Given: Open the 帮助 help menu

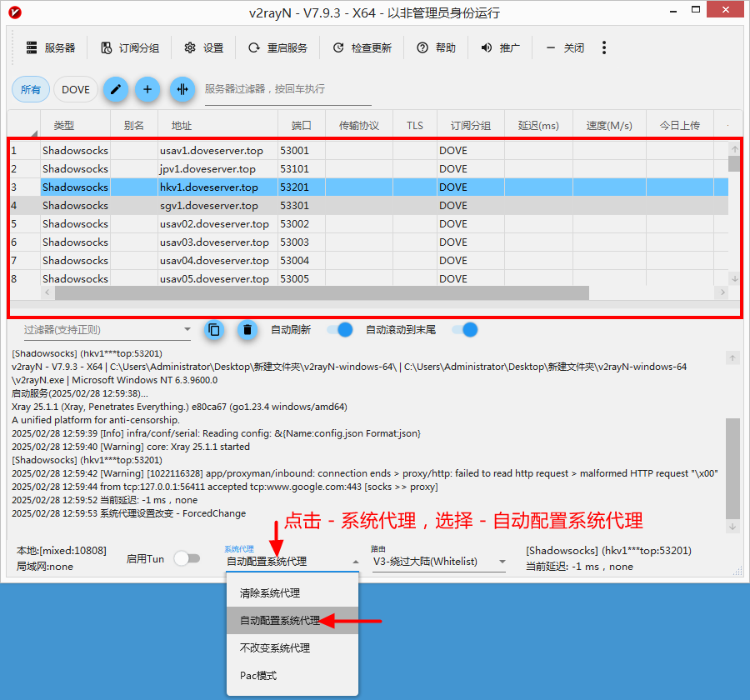Looking at the screenshot, I should click(x=436, y=47).
